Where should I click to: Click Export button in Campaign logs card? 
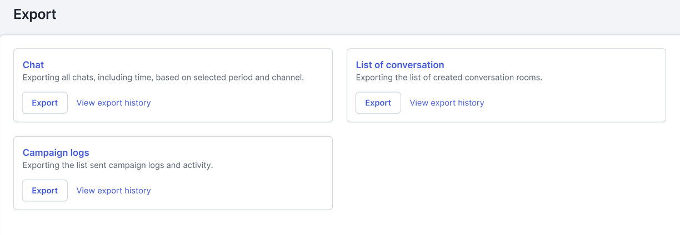tap(45, 191)
